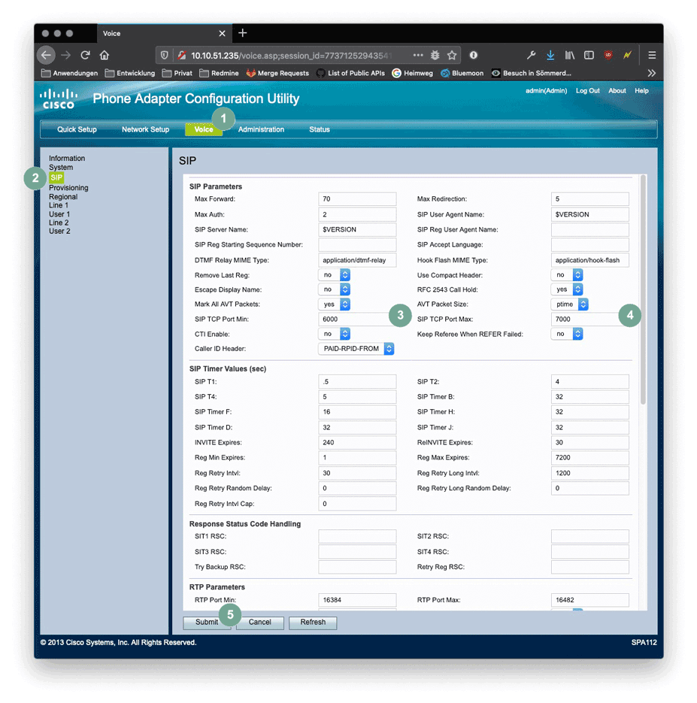
Task: Click the Max Forward input field
Action: pos(357,198)
